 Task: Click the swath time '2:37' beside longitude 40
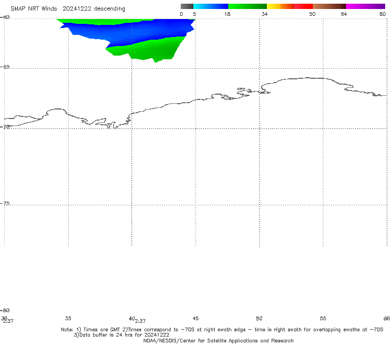pos(141,321)
